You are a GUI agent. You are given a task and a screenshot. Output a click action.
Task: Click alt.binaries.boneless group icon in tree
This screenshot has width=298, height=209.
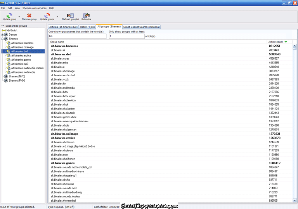click(x=9, y=43)
